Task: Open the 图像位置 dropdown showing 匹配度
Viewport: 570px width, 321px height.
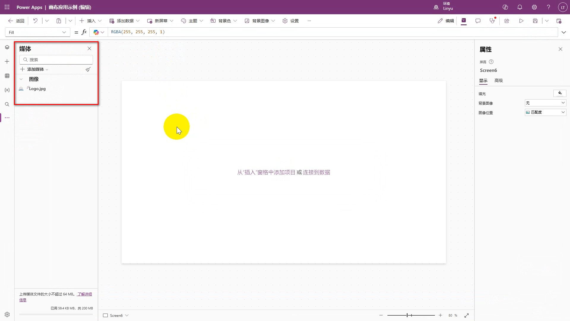Action: [x=545, y=112]
